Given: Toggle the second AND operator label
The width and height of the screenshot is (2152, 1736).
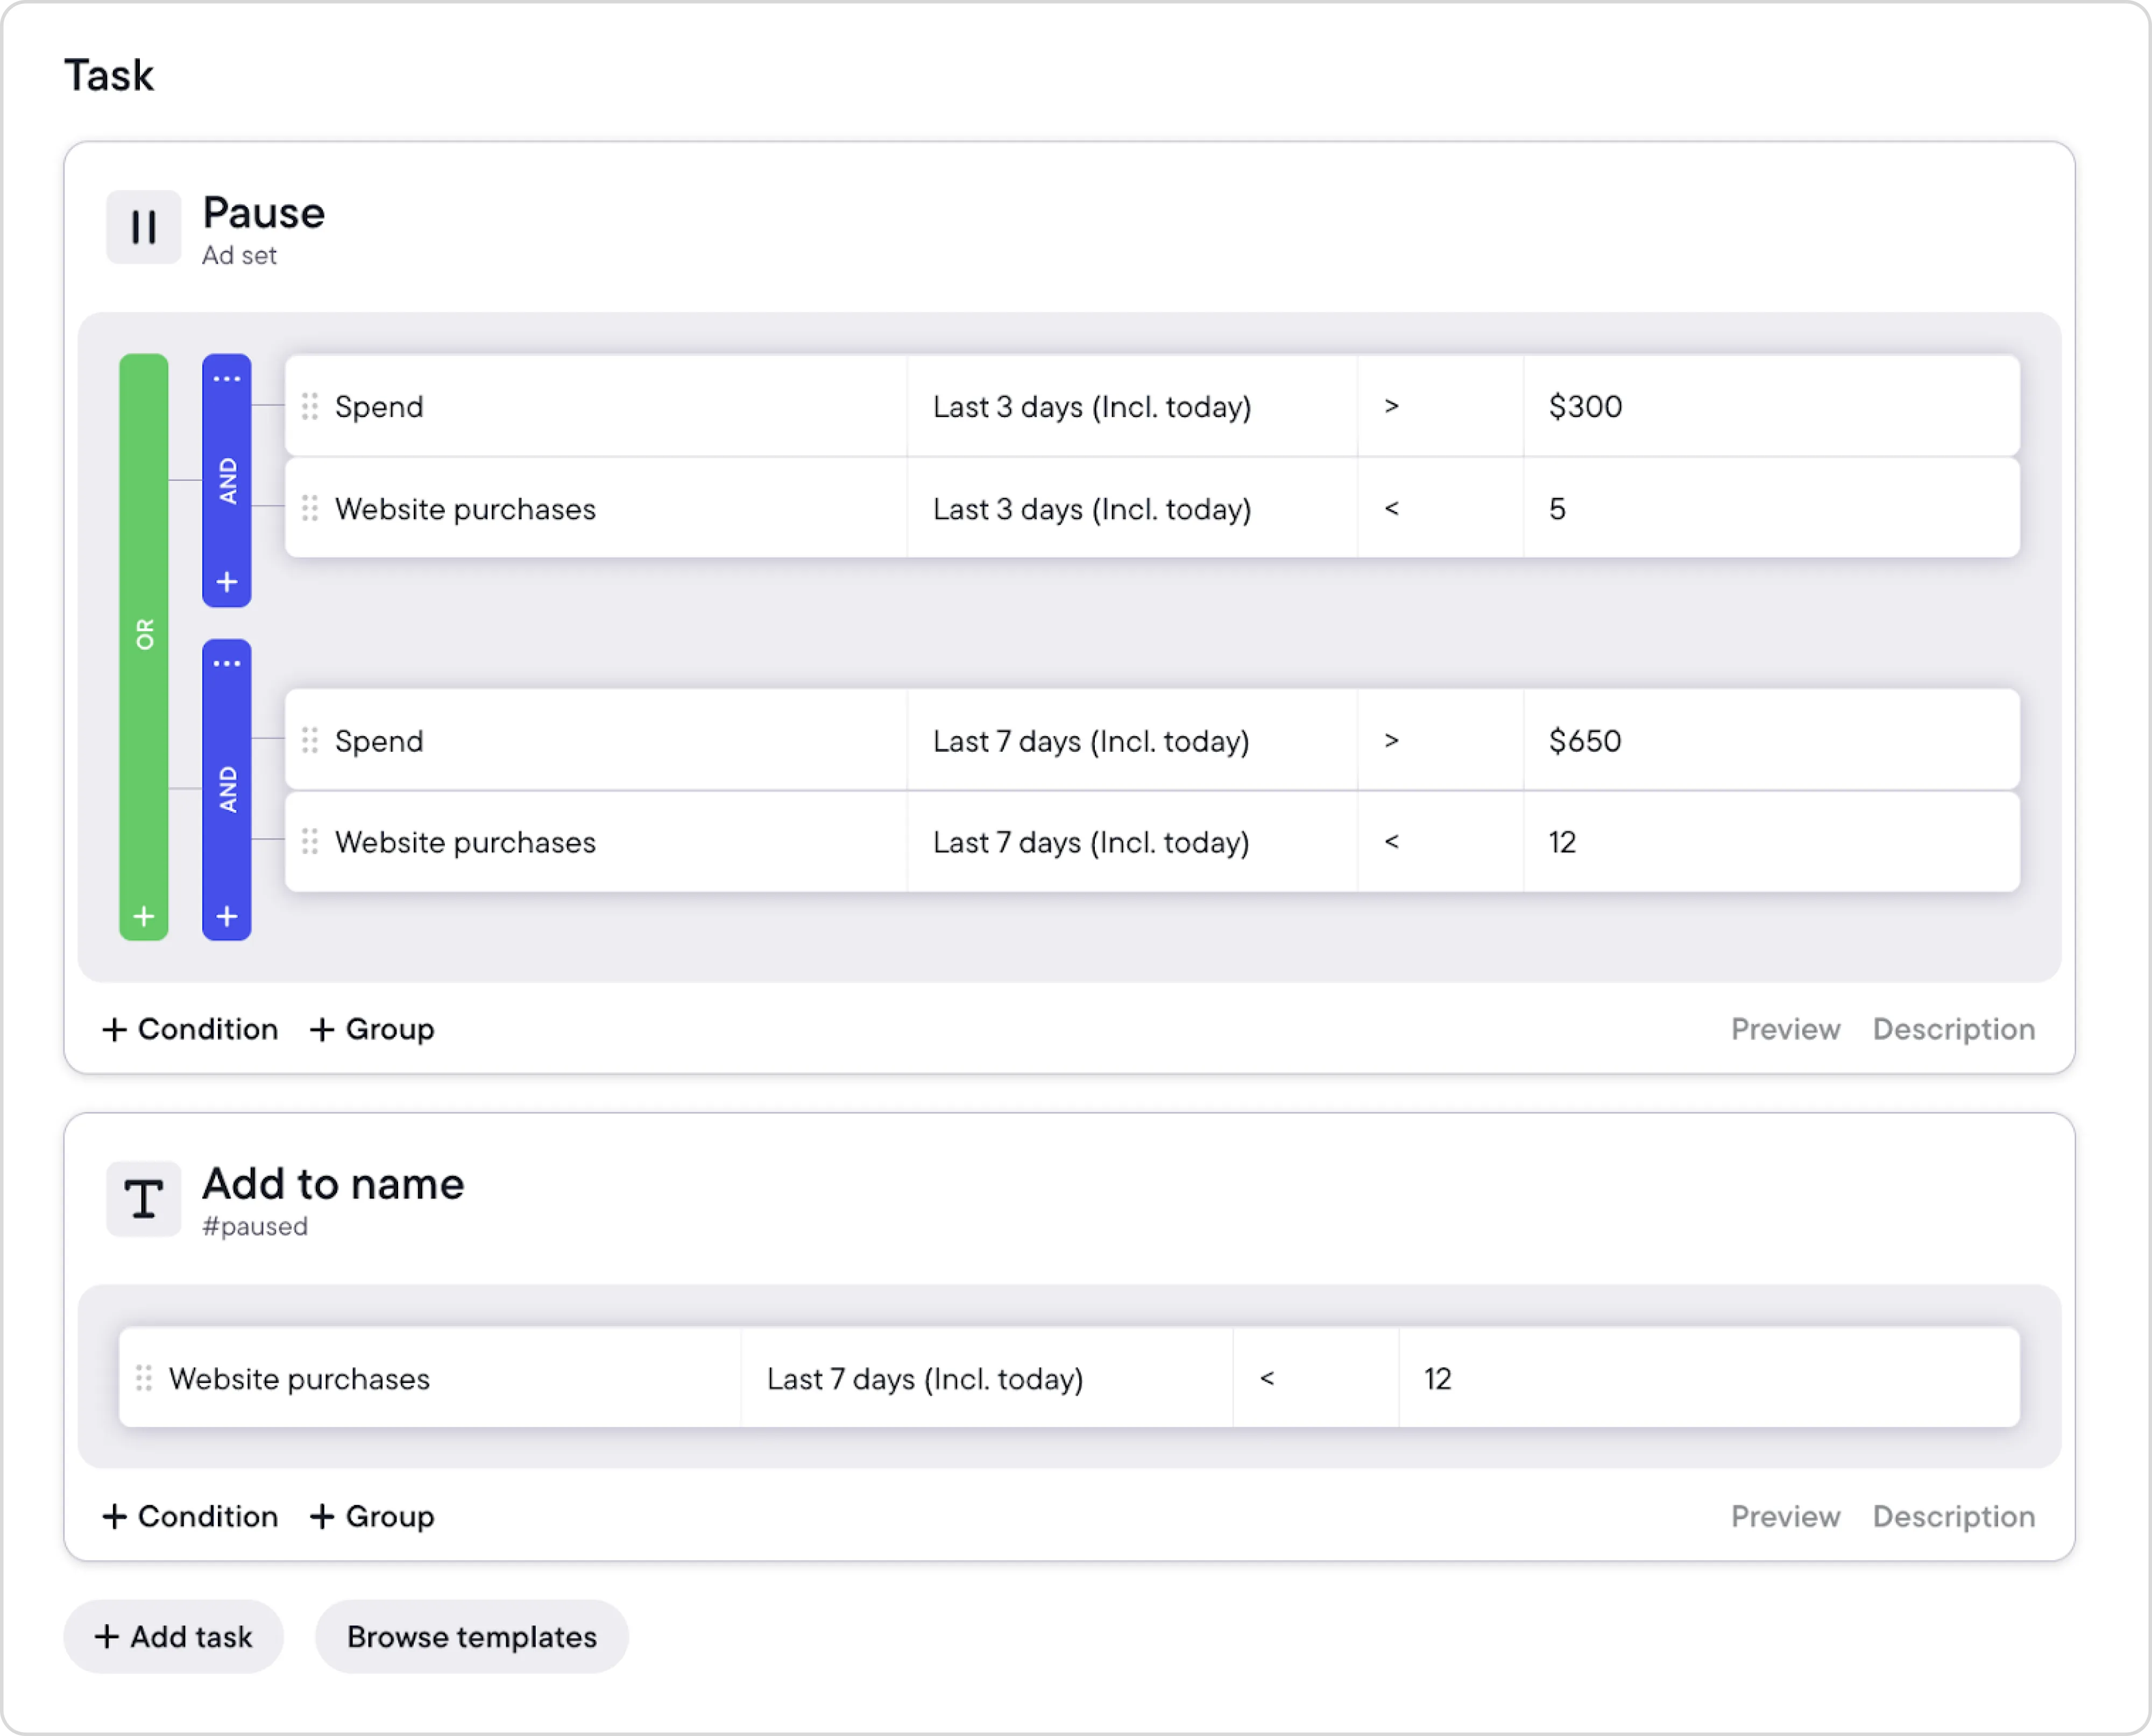Looking at the screenshot, I should coord(227,789).
